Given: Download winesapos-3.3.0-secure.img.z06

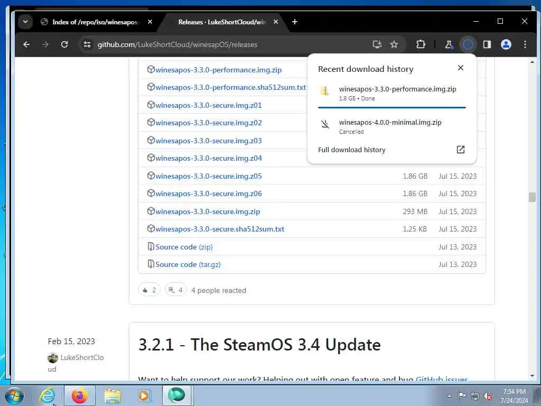Looking at the screenshot, I should click(x=208, y=193).
